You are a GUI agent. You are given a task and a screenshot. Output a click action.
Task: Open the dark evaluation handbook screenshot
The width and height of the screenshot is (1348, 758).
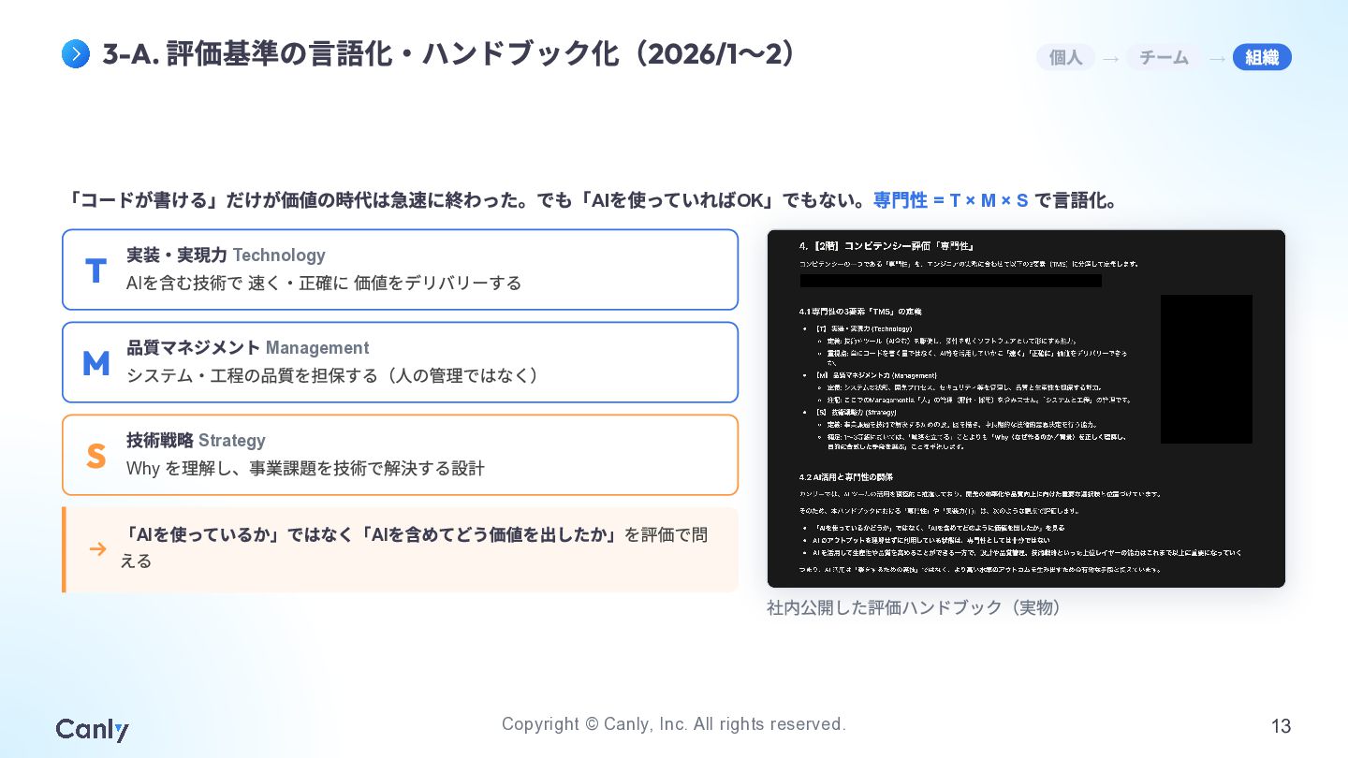pyautogui.click(x=1026, y=409)
